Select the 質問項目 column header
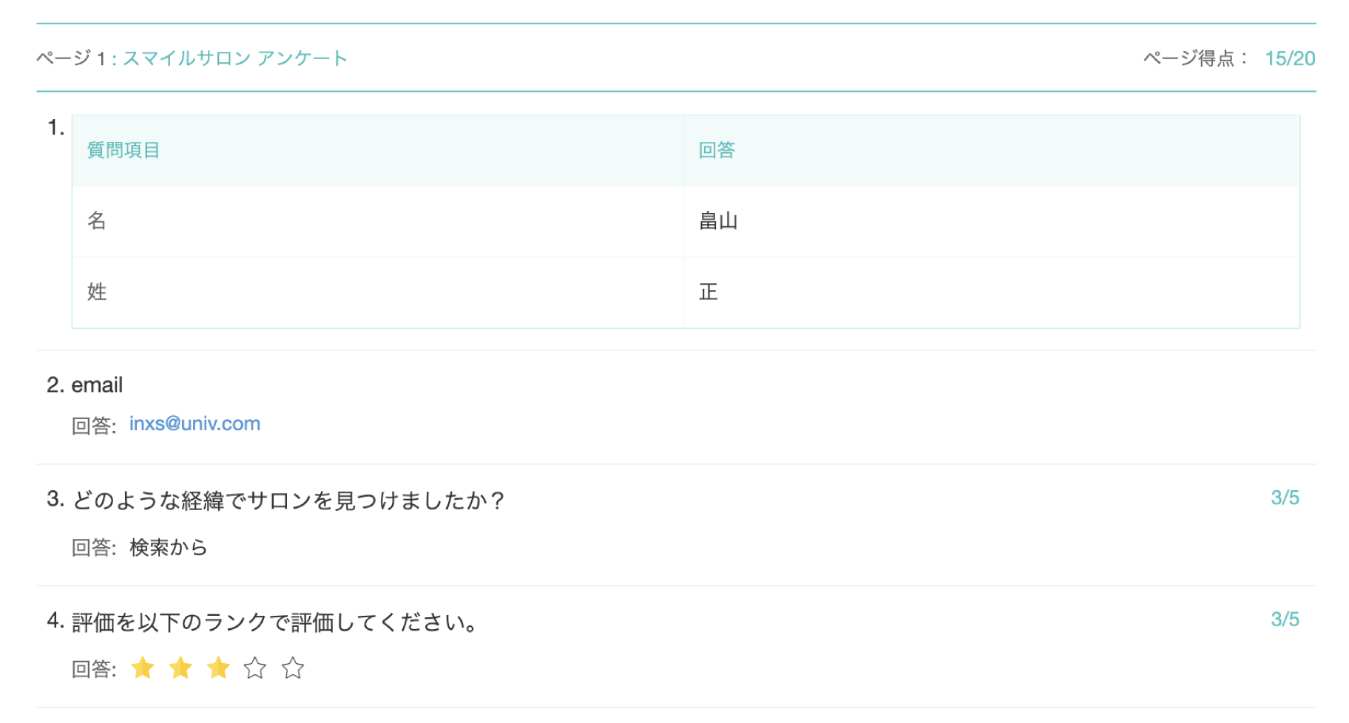This screenshot has height=723, width=1349. click(x=124, y=150)
